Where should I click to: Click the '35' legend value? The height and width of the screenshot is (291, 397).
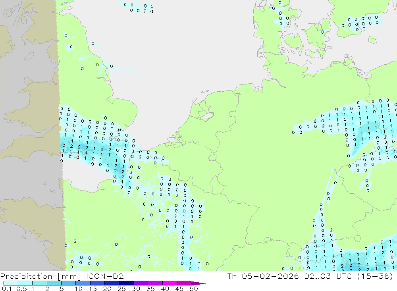click(x=150, y=289)
